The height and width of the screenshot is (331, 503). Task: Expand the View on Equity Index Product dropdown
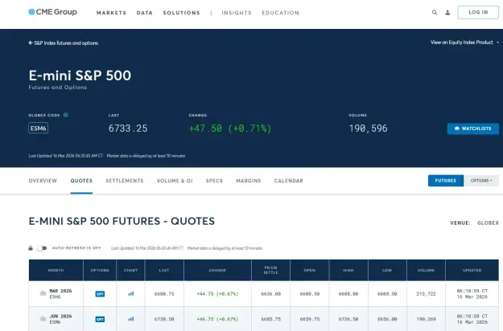[464, 43]
